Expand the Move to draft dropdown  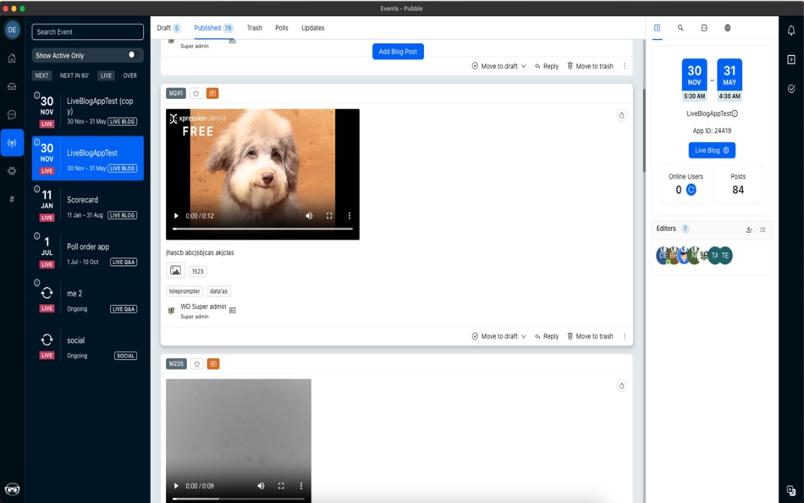[x=524, y=336]
